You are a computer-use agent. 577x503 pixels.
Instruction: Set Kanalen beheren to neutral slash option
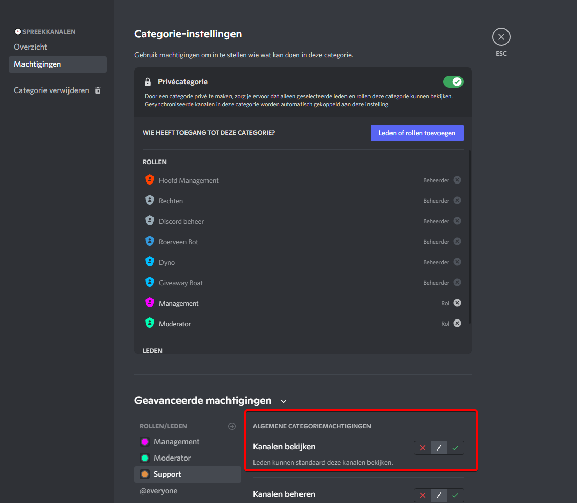439,495
